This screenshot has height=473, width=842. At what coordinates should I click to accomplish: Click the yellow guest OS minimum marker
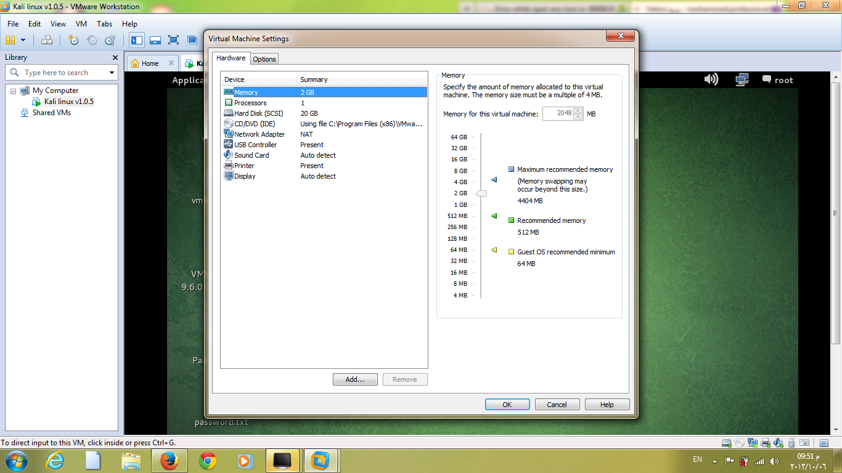[x=494, y=250]
